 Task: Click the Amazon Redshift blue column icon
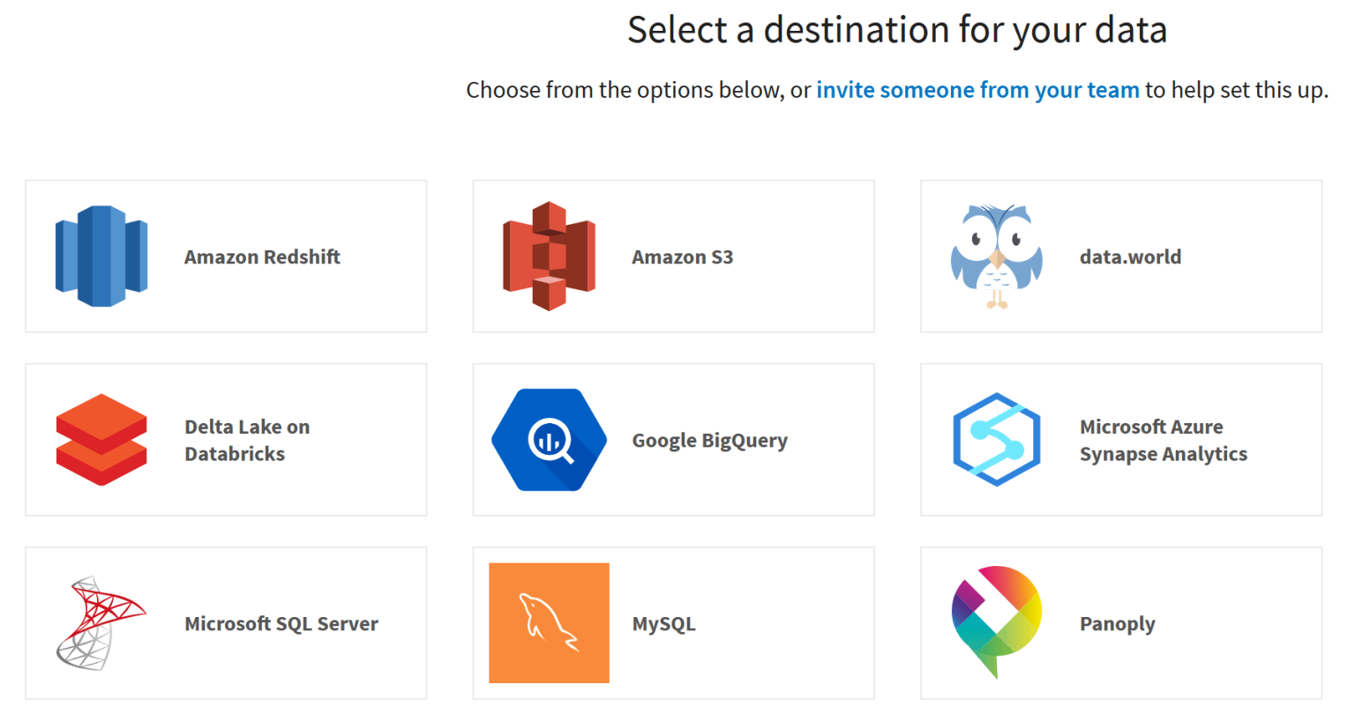coord(101,257)
